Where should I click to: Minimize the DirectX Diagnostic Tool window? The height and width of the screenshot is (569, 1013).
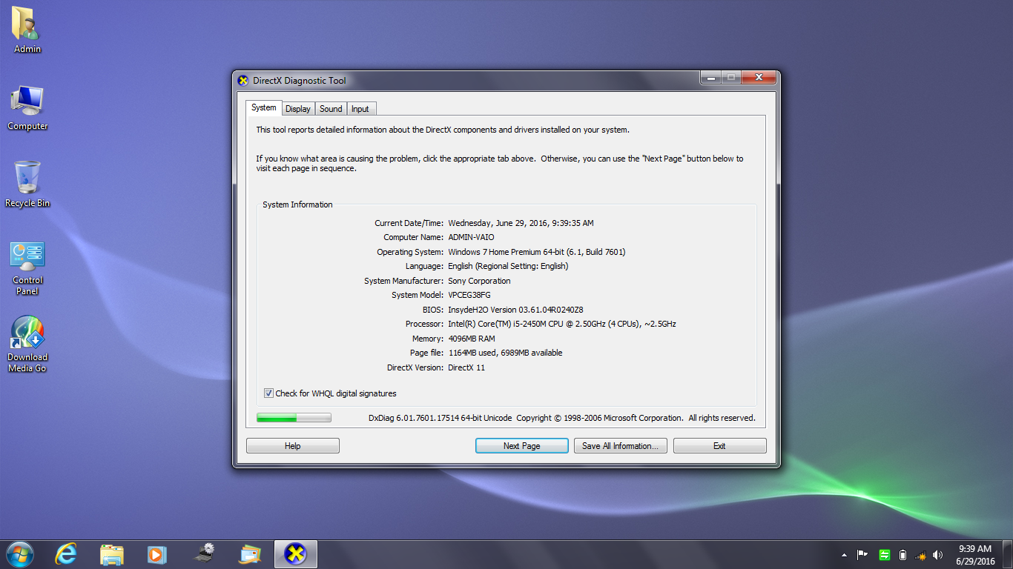tap(711, 78)
